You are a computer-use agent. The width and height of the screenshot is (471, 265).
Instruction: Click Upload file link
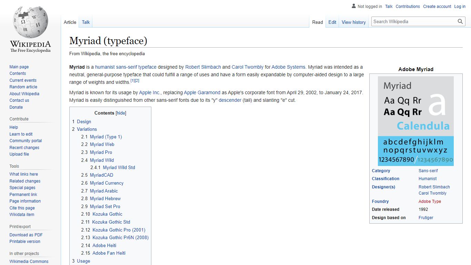[19, 154]
